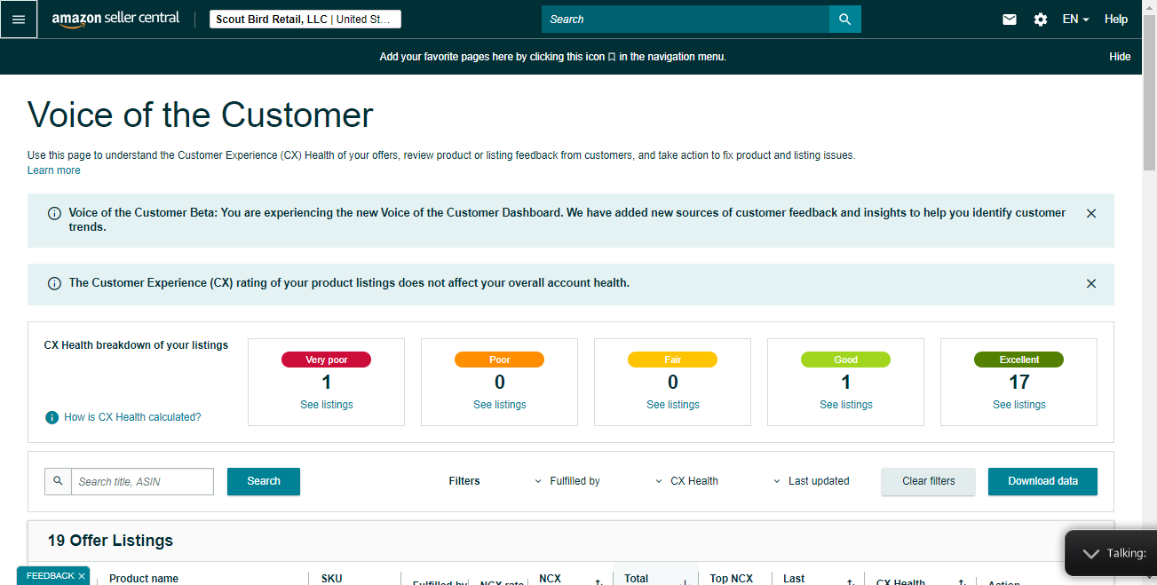
Task: Click the teal Search button
Action: [264, 481]
